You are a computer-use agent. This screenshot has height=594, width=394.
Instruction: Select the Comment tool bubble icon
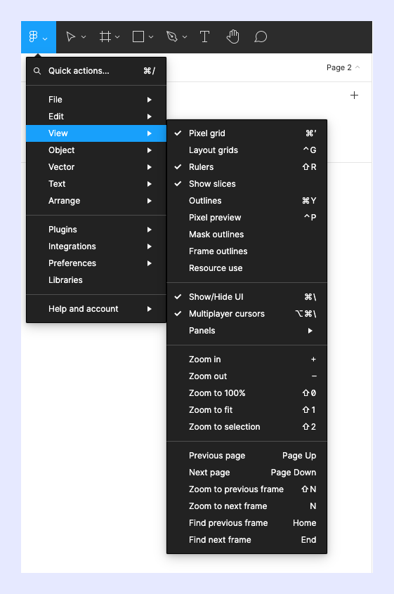click(261, 37)
